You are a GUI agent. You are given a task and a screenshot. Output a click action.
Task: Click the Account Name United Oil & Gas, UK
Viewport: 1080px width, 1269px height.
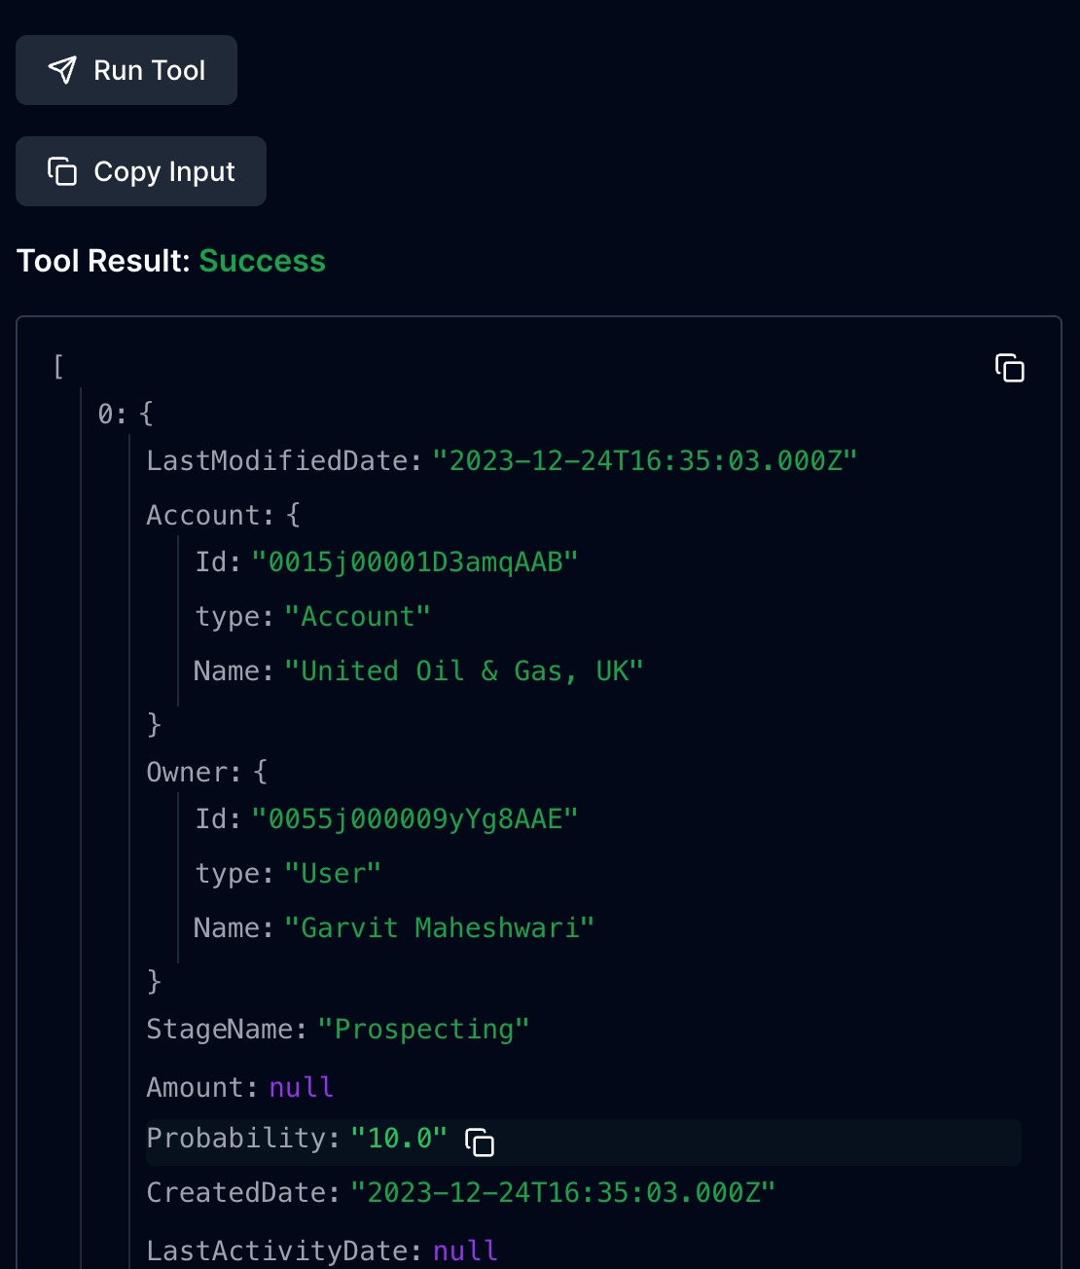click(x=465, y=671)
